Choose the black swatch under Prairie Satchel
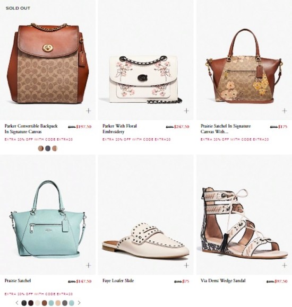Image resolution: width=292 pixels, height=307 pixels. click(x=24, y=303)
